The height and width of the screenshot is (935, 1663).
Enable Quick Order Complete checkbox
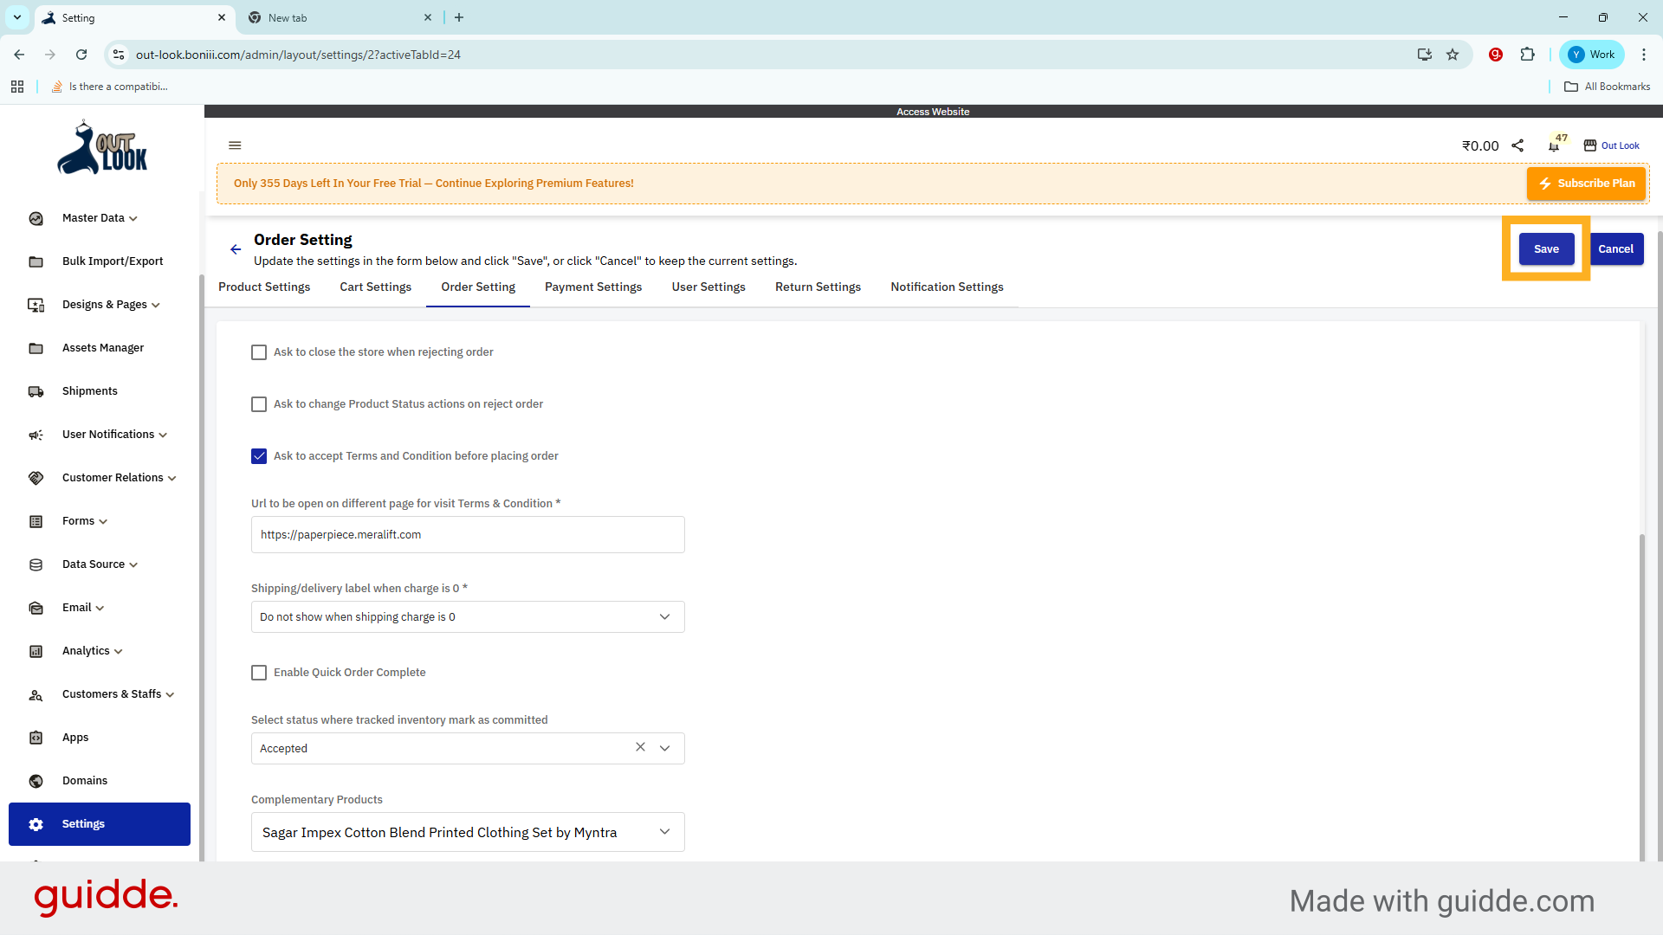coord(259,673)
